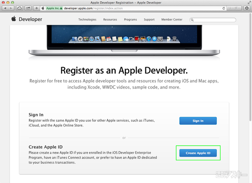This screenshot has height=183, width=252.
Task: Click the text "Please create a new Apple ID"
Action: click(93, 157)
